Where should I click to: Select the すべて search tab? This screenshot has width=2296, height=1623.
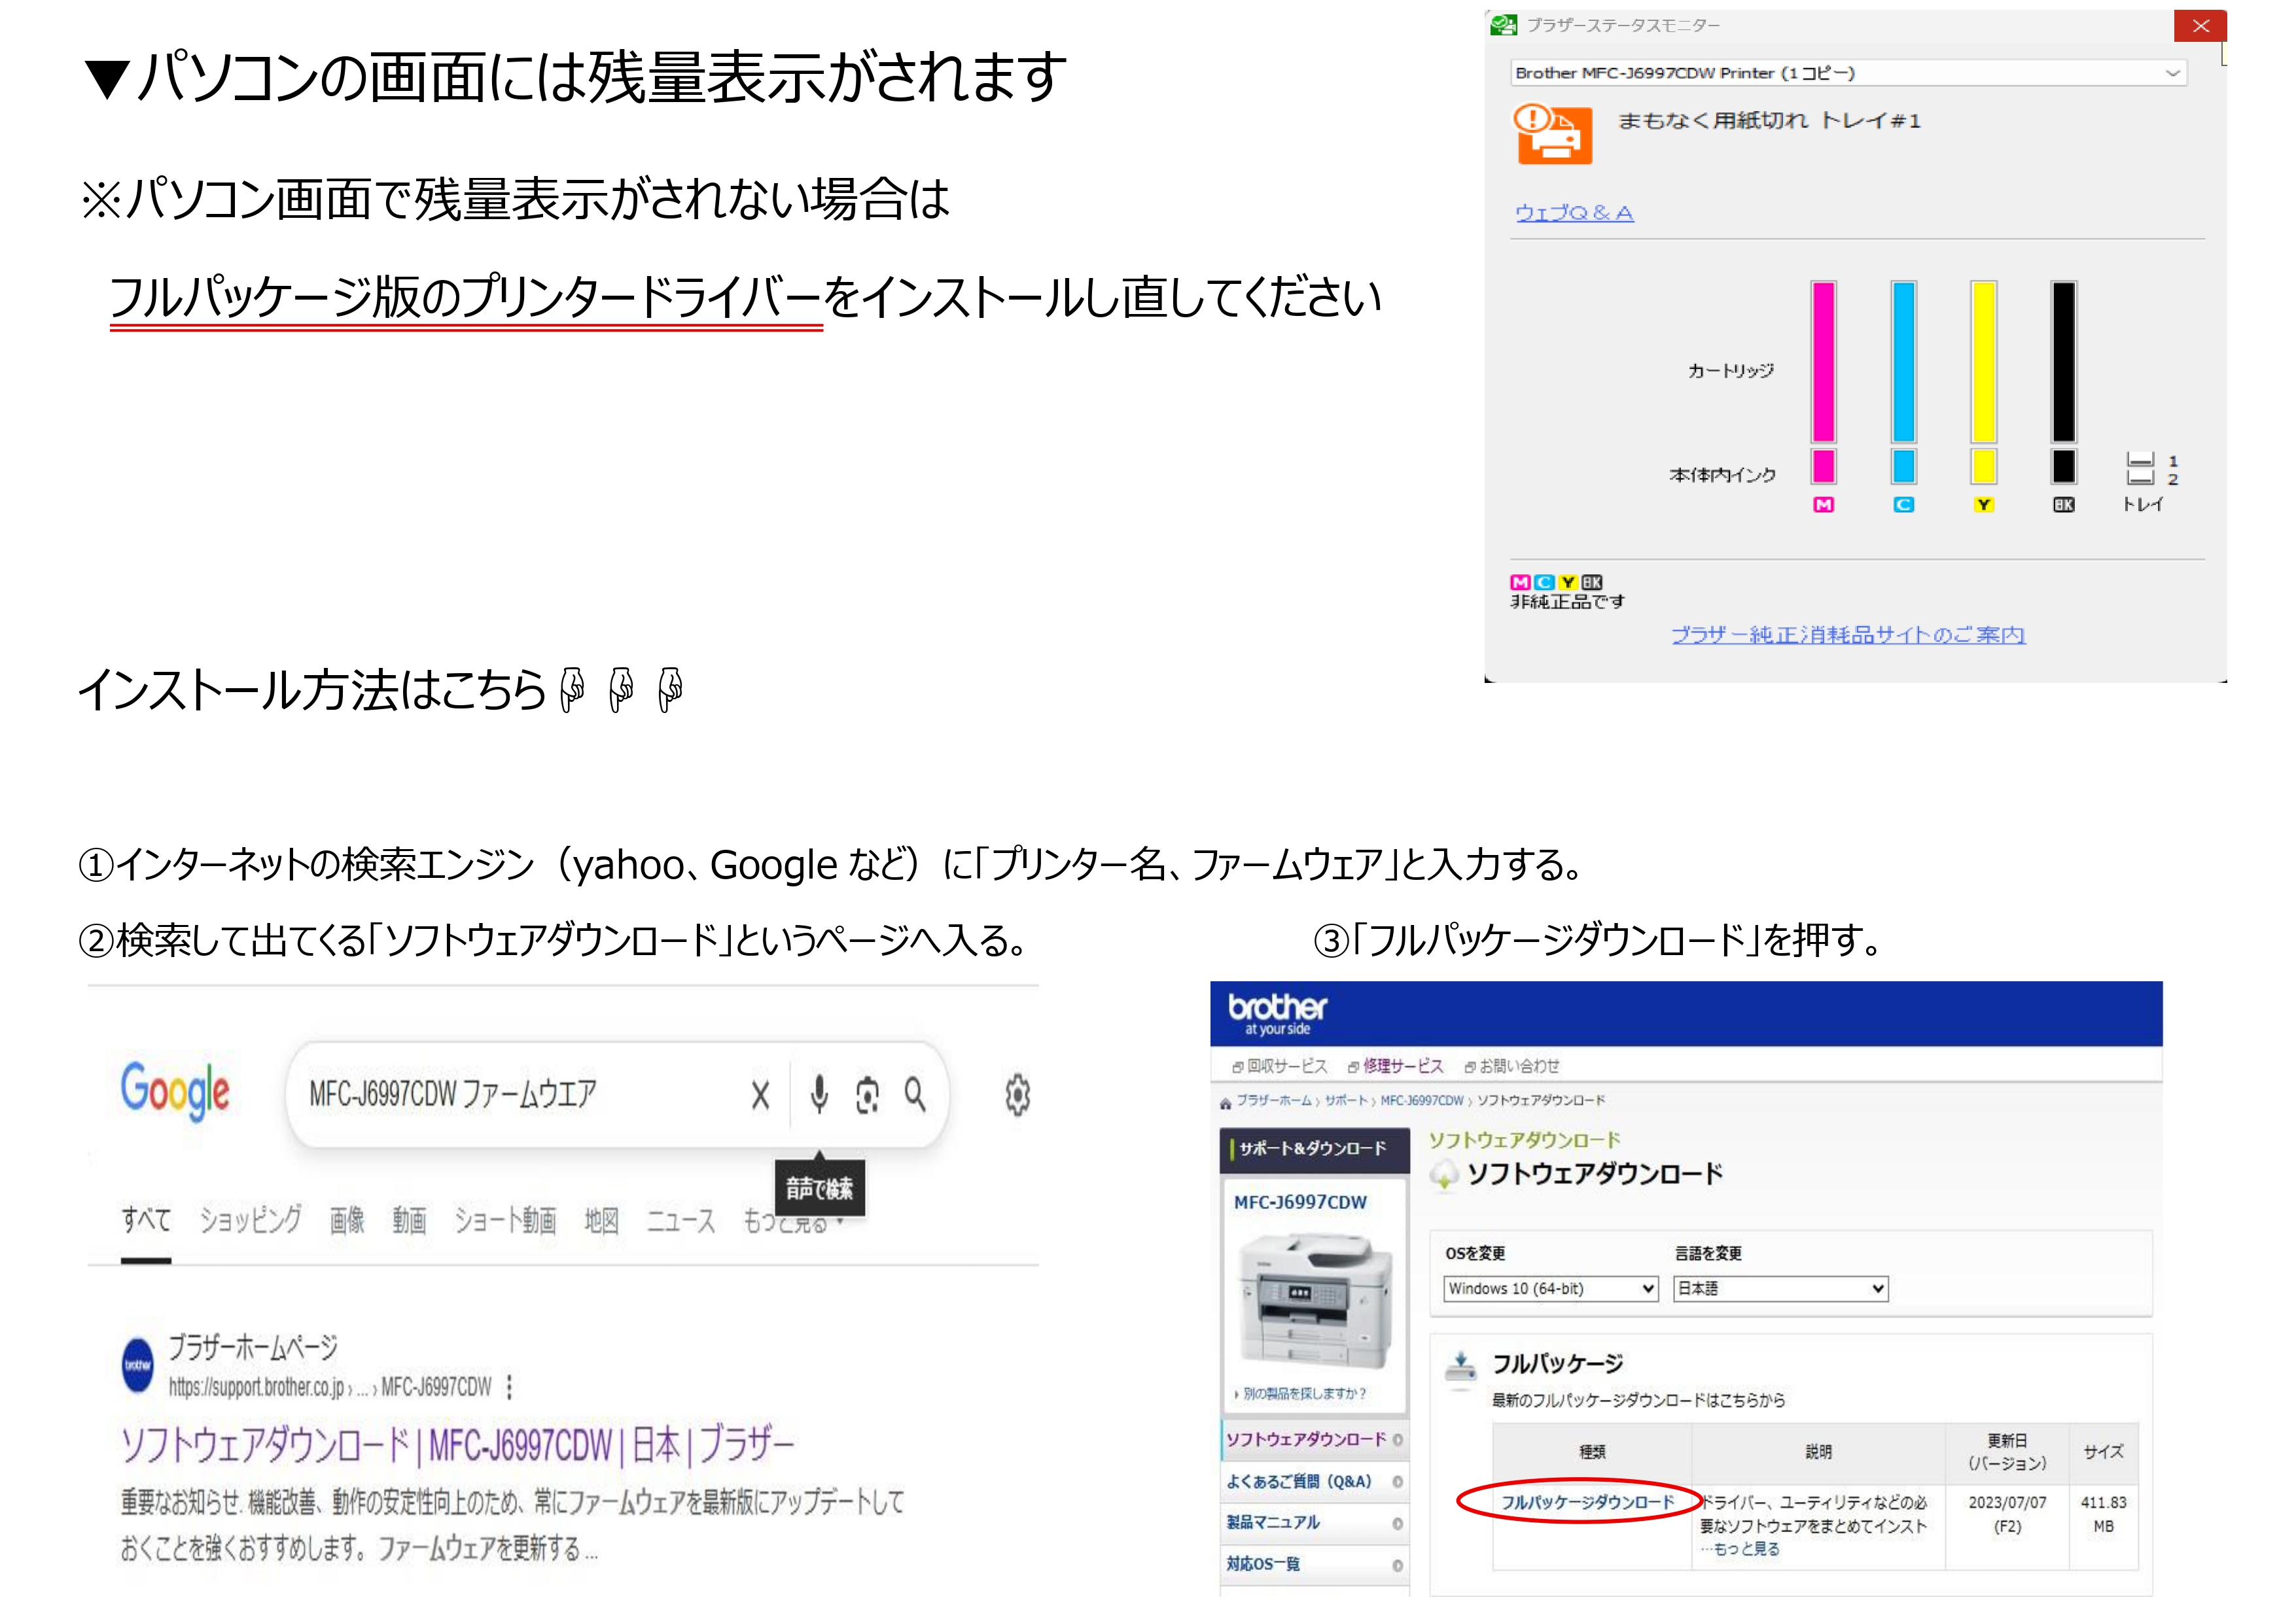[146, 1220]
